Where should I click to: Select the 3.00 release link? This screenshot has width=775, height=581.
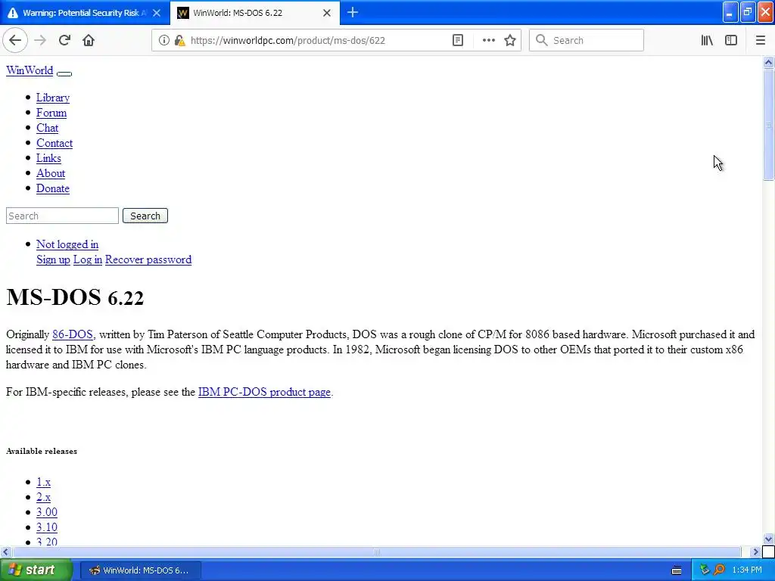tap(47, 512)
